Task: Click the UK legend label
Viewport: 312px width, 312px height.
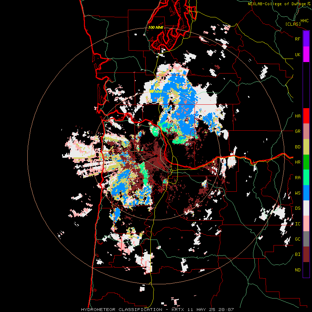Action: [x=297, y=54]
